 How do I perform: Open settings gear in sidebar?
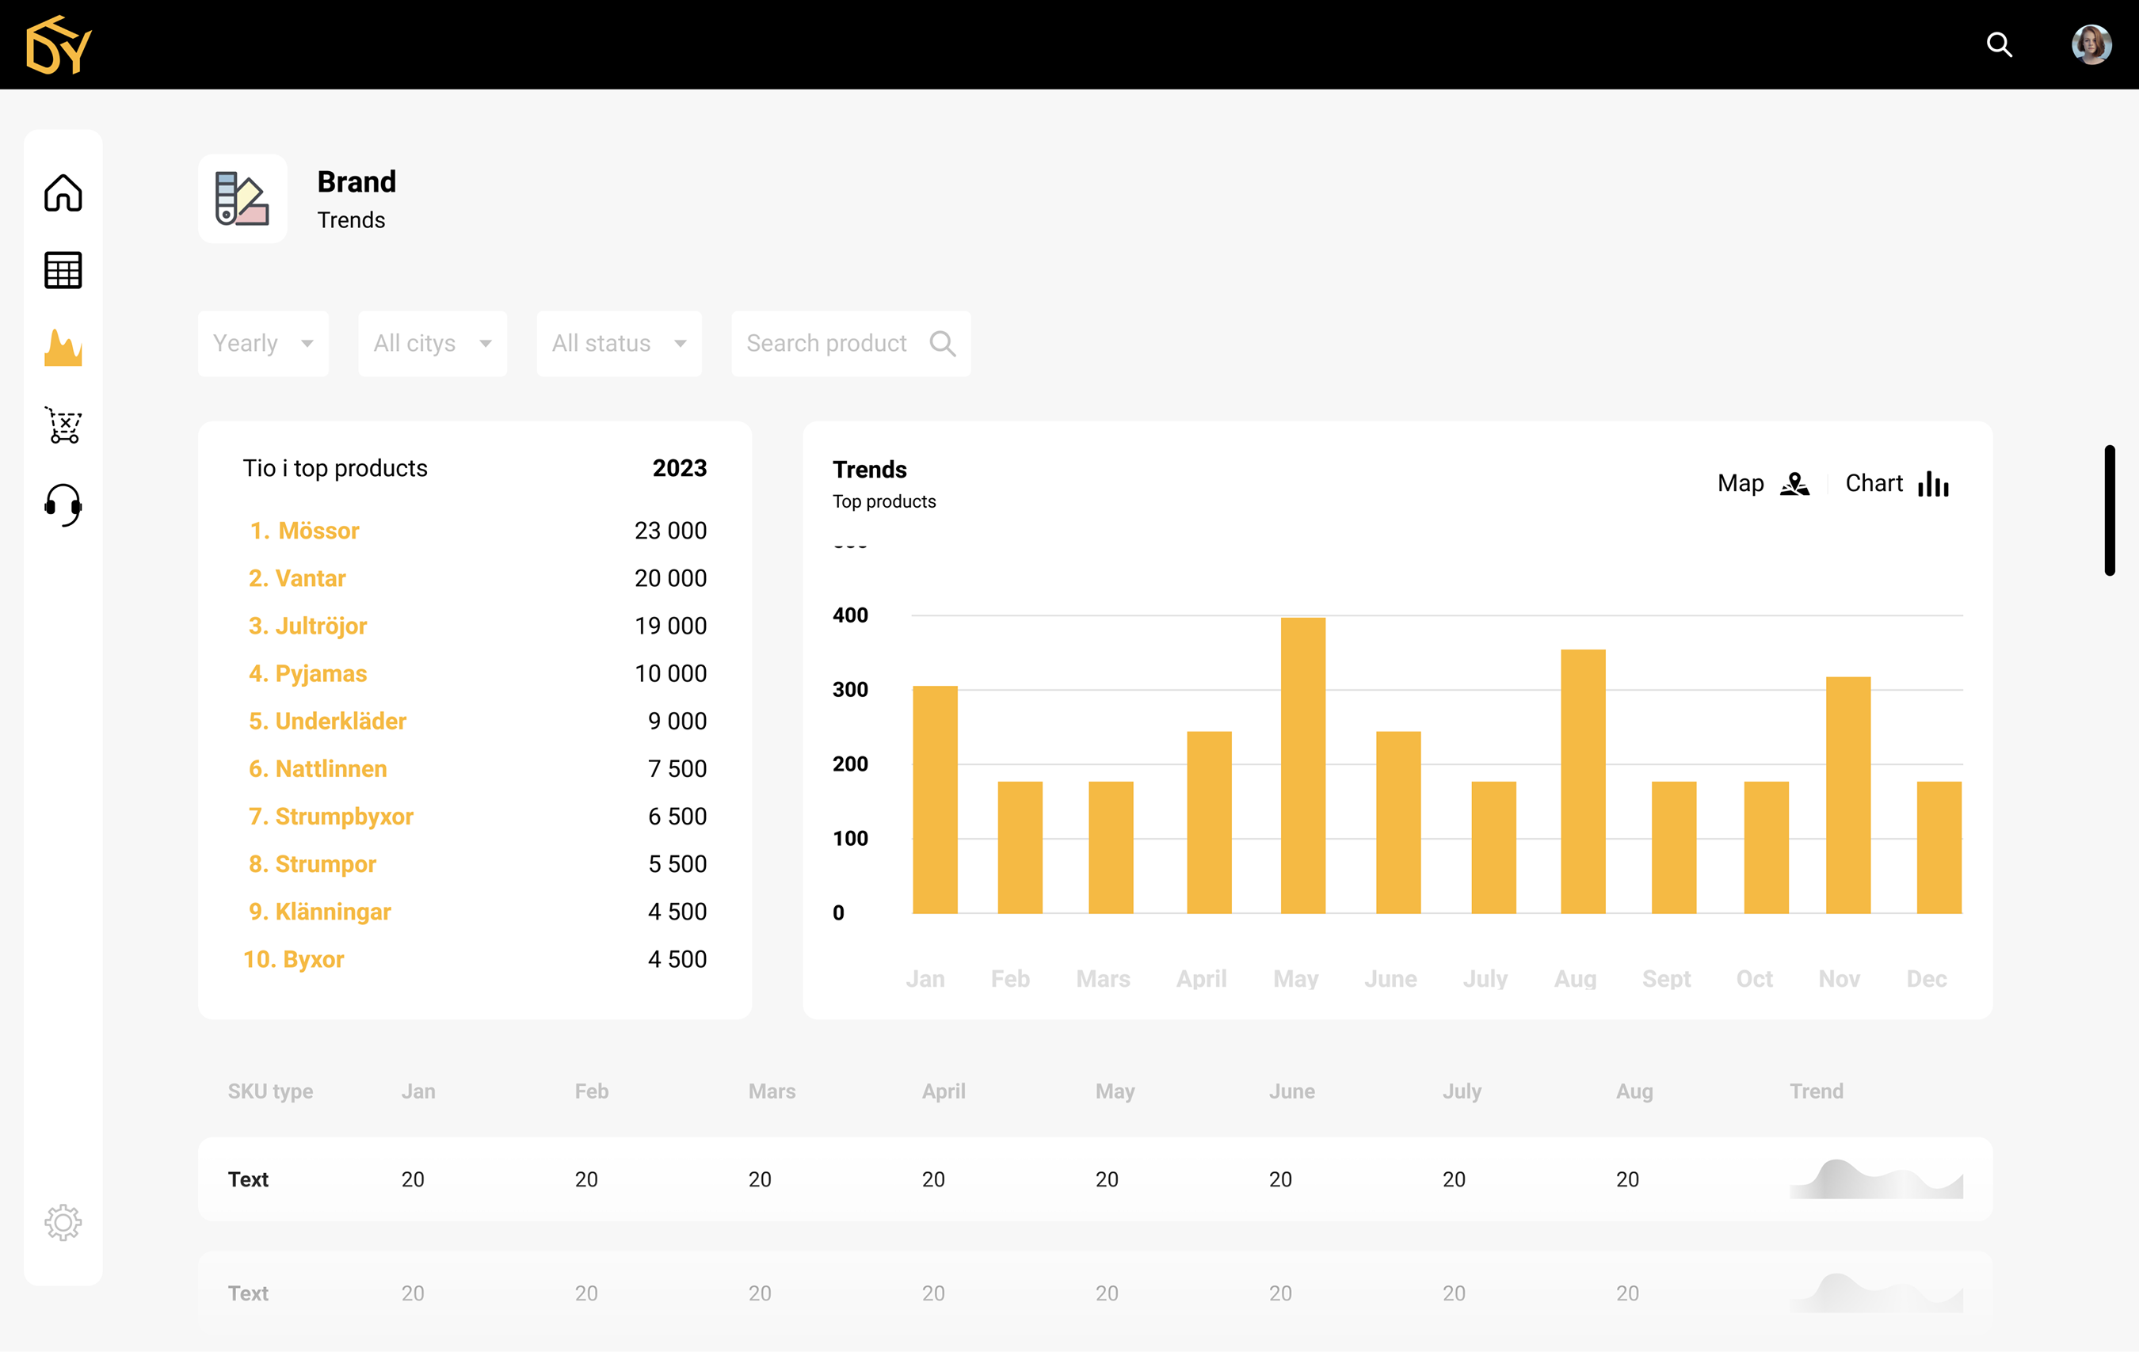pyautogui.click(x=63, y=1222)
